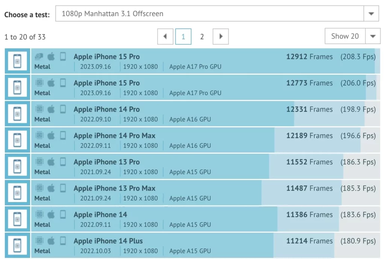Click the Apple logo icon on iPhone 14 Plus row
The width and height of the screenshot is (385, 259).
[51, 241]
